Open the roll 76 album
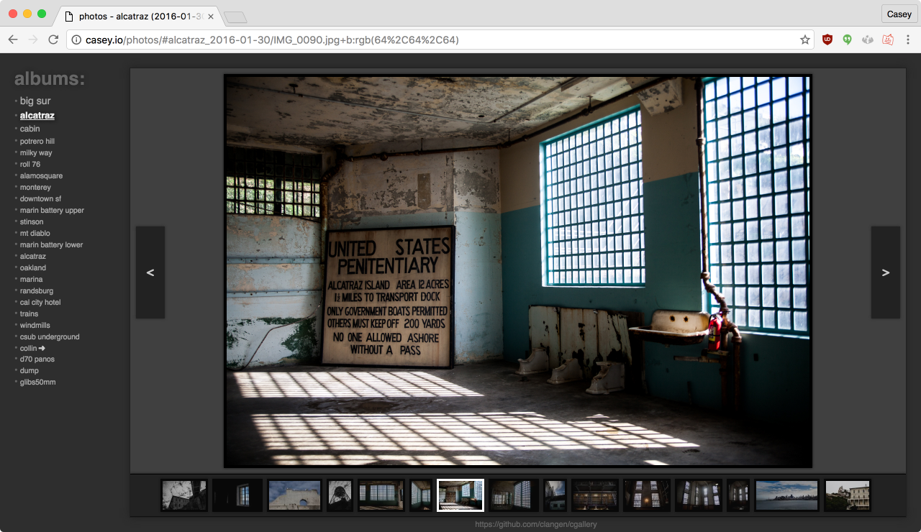The image size is (921, 532). [x=30, y=164]
